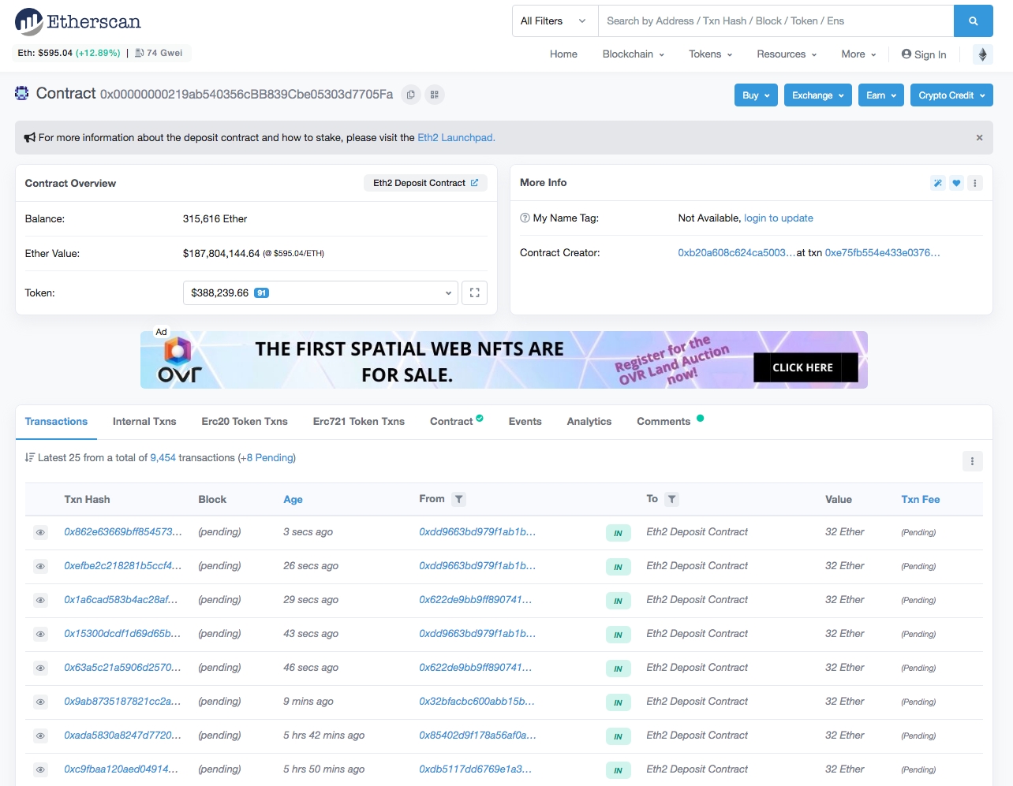1013x786 pixels.
Task: Open the Analytics tab
Action: (589, 422)
